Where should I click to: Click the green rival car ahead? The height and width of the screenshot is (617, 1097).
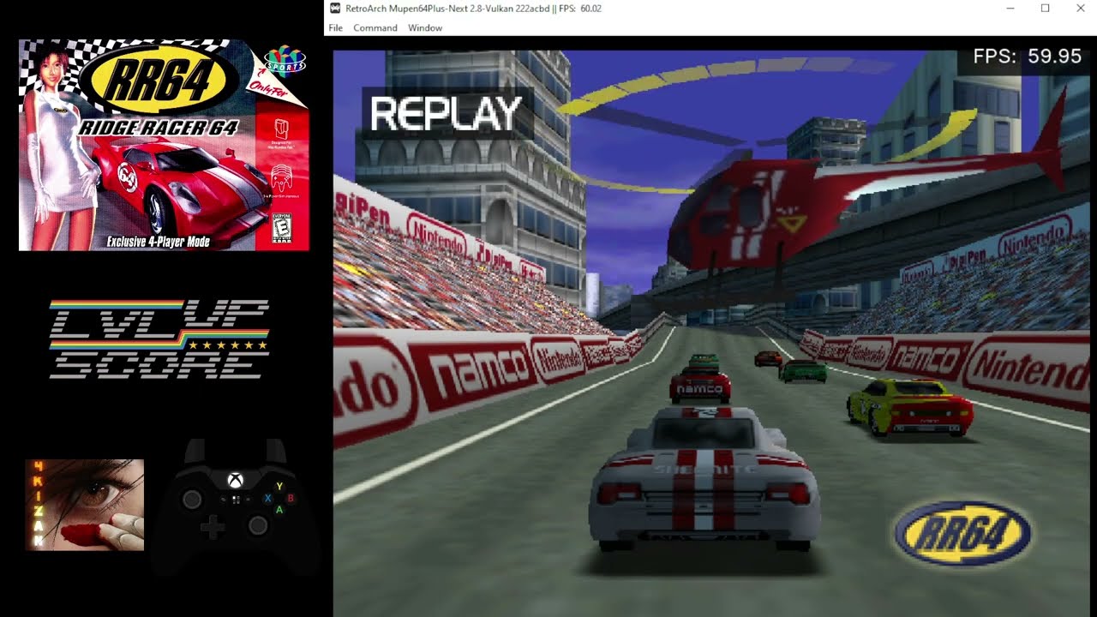[x=803, y=370]
